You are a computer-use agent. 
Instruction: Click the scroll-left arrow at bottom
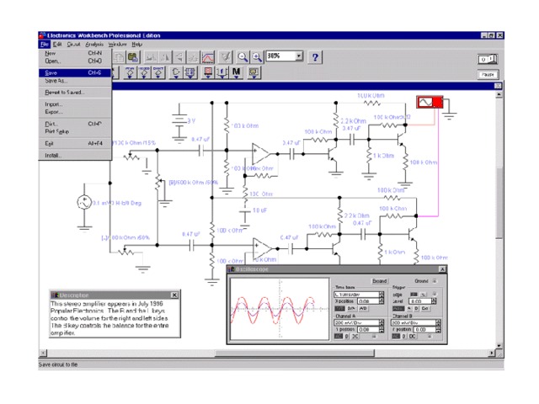(x=43, y=353)
